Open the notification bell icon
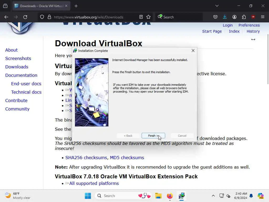Viewport: 269px width, 202px height. [251, 196]
